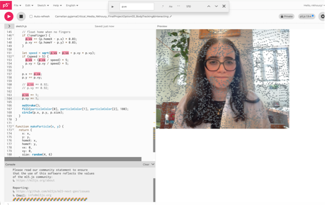
Task: Click the highlighted p.vx on line 163
Action: point(25,95)
